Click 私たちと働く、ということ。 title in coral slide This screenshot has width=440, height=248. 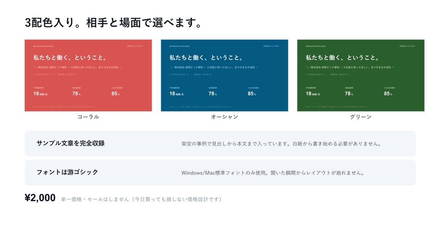coord(70,58)
